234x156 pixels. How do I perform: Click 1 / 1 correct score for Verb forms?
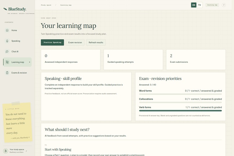coord(204,107)
